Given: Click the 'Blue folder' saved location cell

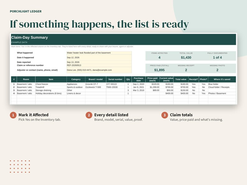Looking at the screenshot, I should coord(222,84).
